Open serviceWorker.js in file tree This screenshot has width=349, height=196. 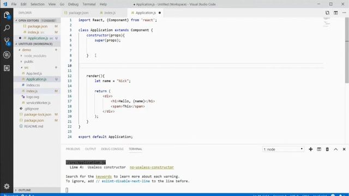(38, 103)
